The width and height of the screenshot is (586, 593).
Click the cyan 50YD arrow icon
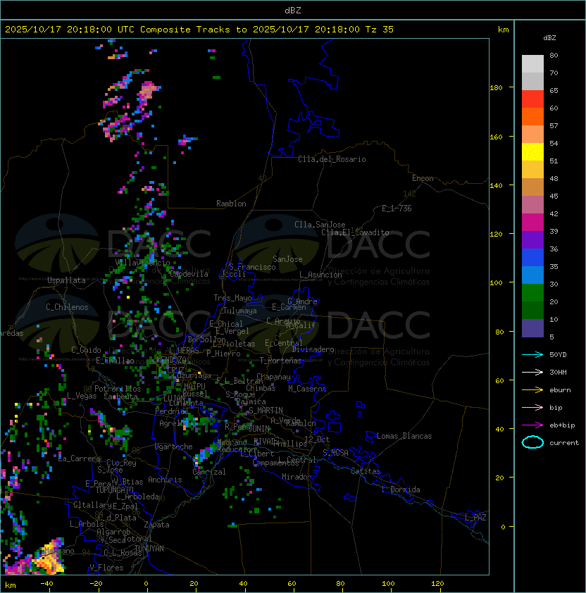point(532,354)
